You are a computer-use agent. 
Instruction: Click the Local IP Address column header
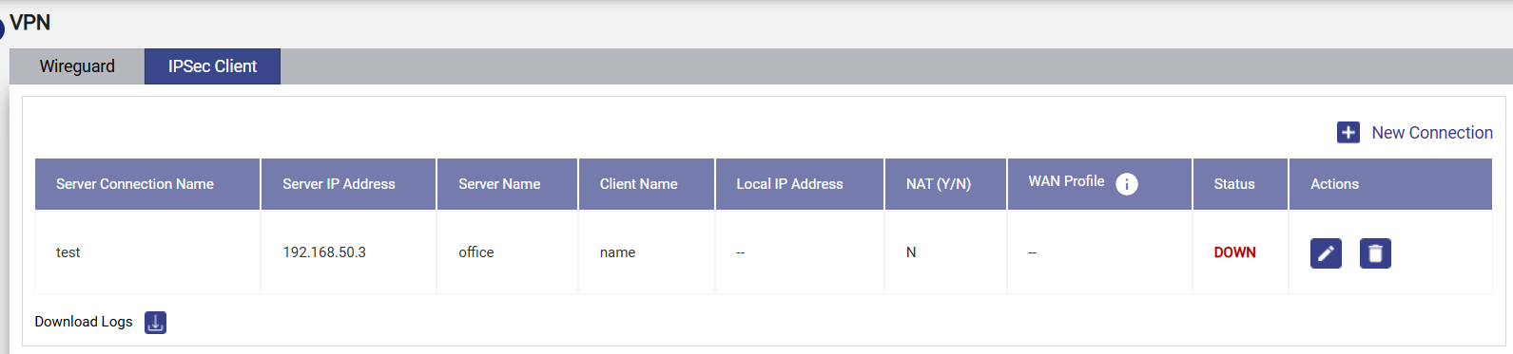(x=800, y=184)
